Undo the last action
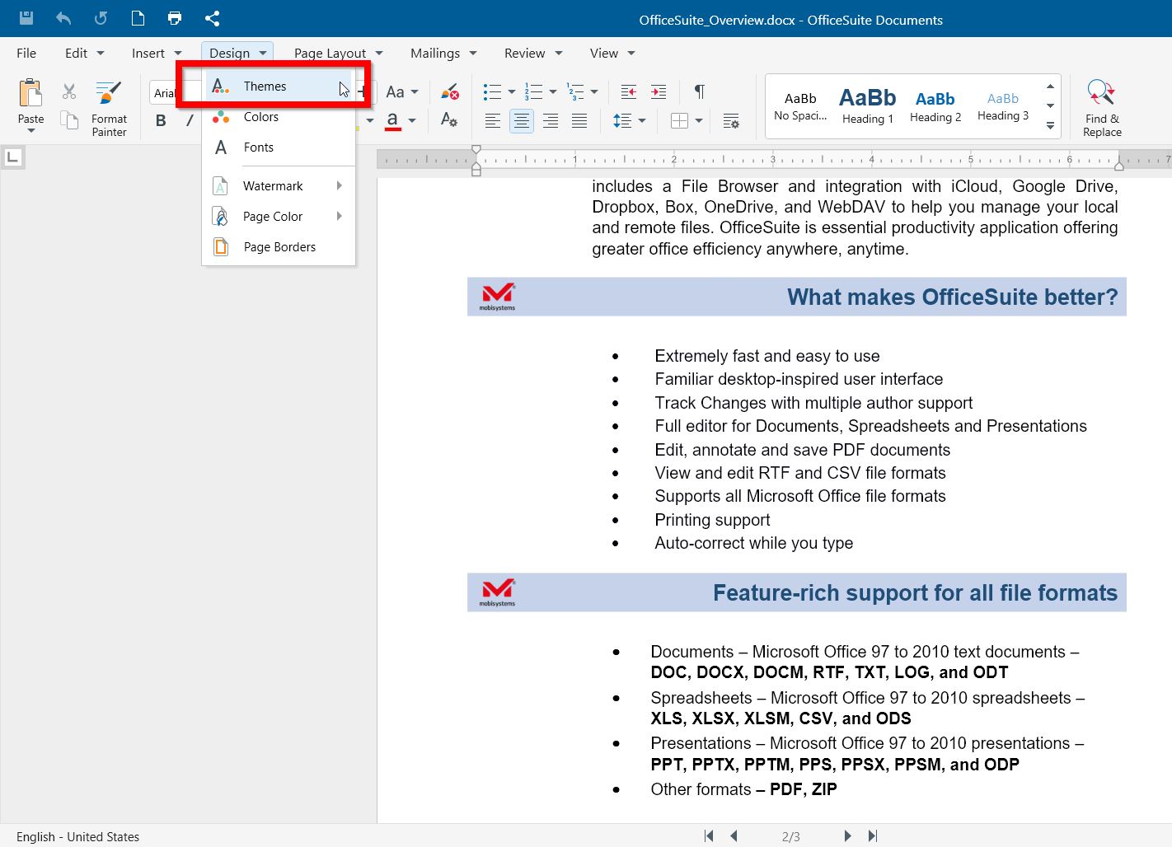Screen dimensions: 1172x847 click(x=63, y=18)
